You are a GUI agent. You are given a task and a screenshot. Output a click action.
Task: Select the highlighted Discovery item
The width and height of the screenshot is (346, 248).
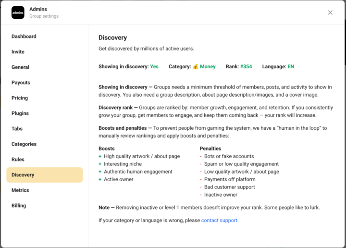[x=45, y=175]
